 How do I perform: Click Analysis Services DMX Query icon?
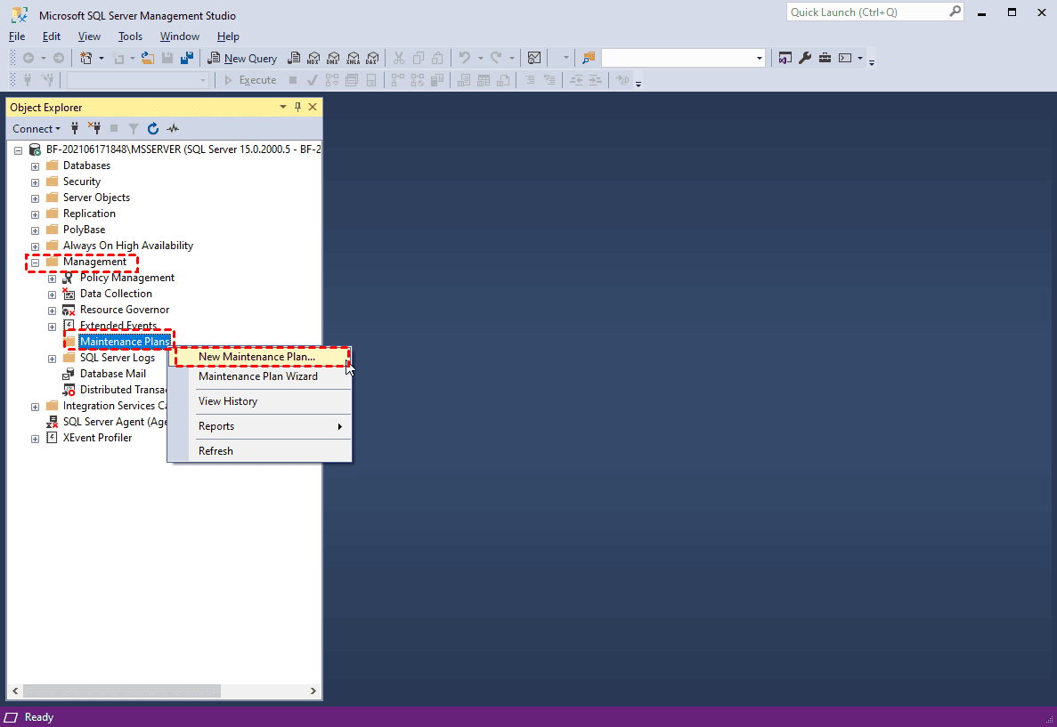tap(333, 59)
